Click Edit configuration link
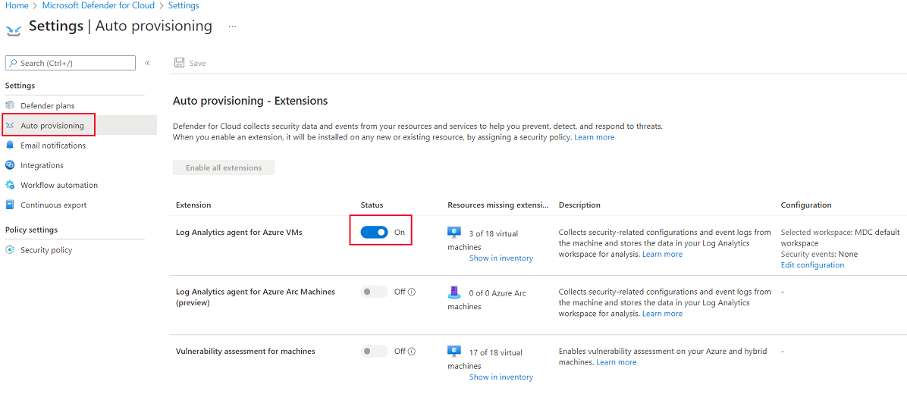Image resolution: width=907 pixels, height=394 pixels. (x=812, y=265)
